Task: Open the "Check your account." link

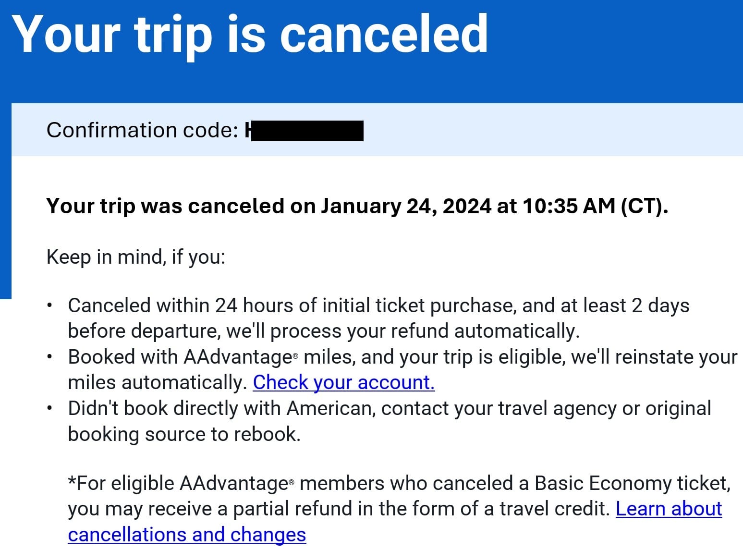Action: click(344, 382)
